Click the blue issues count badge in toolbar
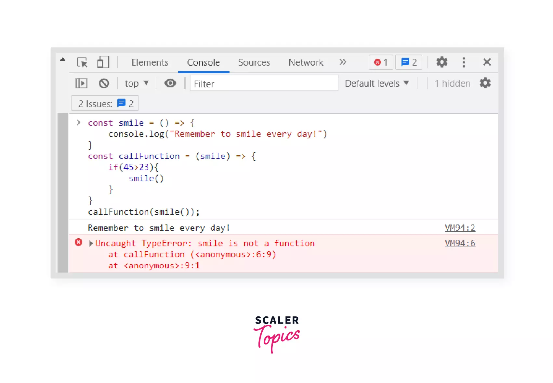This screenshot has width=553, height=383. point(409,62)
